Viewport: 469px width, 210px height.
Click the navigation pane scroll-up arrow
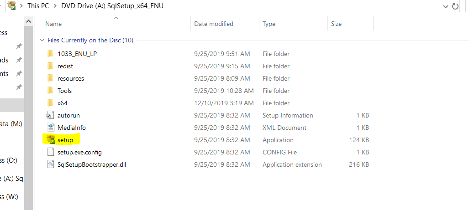pyautogui.click(x=28, y=21)
